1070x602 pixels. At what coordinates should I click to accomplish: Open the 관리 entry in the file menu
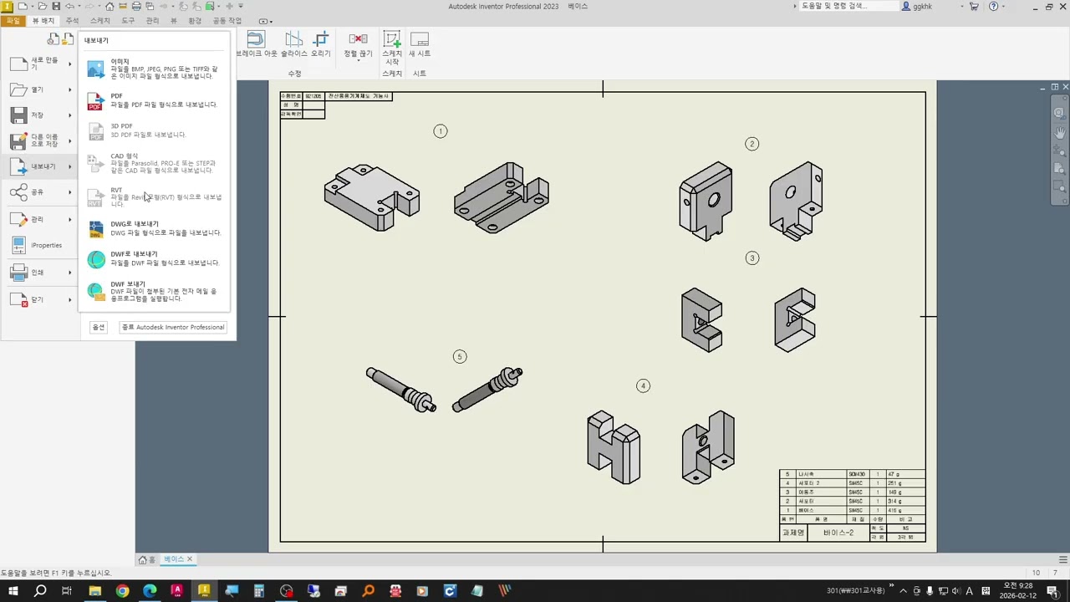click(x=39, y=219)
